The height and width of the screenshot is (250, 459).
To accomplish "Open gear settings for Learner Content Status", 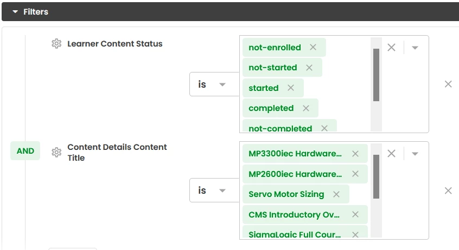I will 56,43.
